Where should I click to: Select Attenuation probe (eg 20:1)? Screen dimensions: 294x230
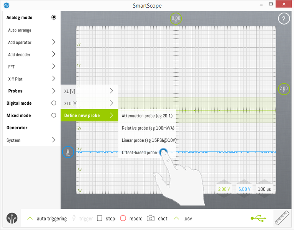pos(148,115)
